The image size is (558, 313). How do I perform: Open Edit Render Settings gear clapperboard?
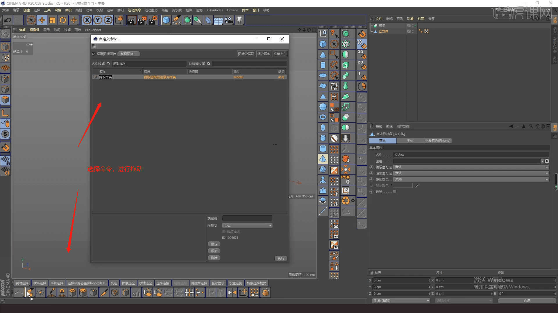pyautogui.click(x=153, y=20)
